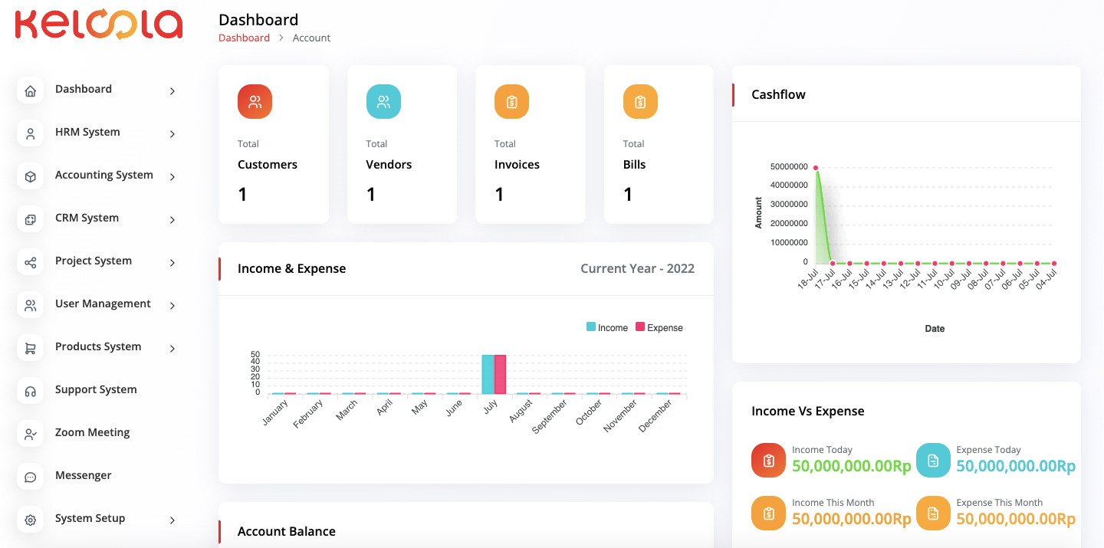Click the 18-Jul cashflow data point
This screenshot has width=1104, height=548.
816,168
